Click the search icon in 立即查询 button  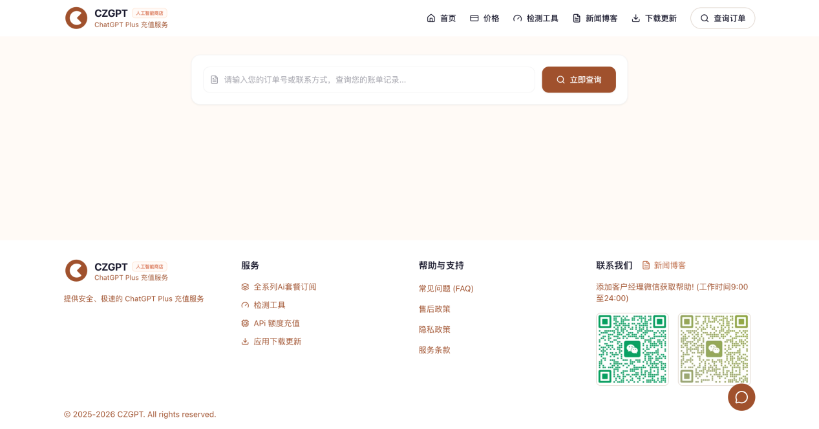pyautogui.click(x=560, y=79)
